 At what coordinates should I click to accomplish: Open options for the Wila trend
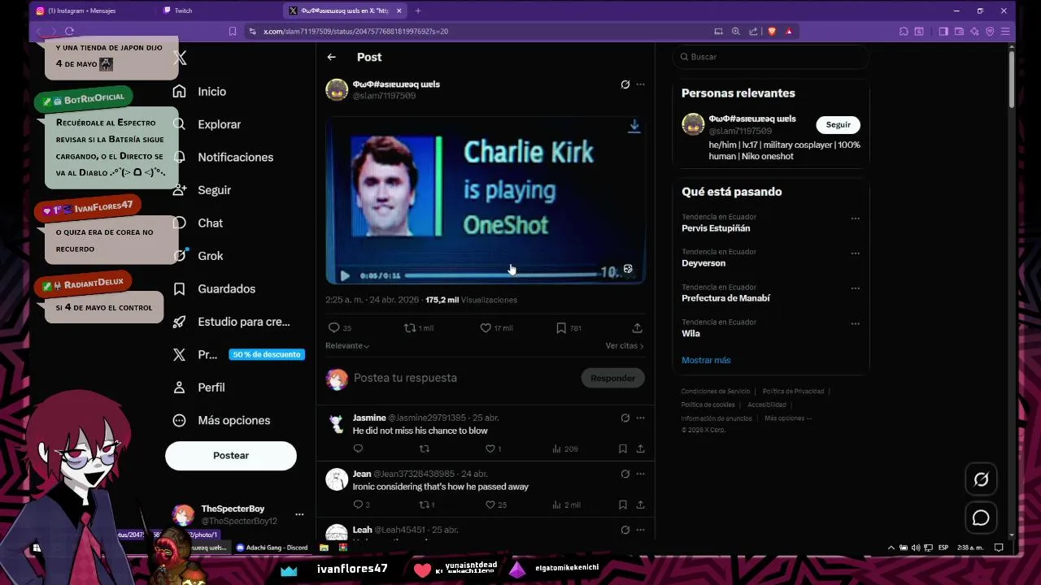pos(855,323)
